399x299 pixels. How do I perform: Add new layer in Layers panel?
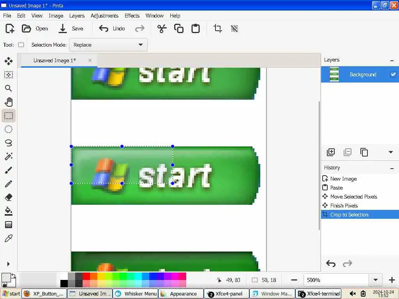pyautogui.click(x=330, y=152)
